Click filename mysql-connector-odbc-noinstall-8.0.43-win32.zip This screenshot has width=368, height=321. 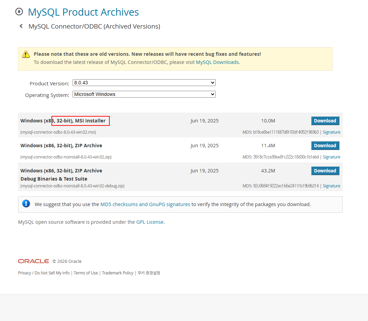66,157
